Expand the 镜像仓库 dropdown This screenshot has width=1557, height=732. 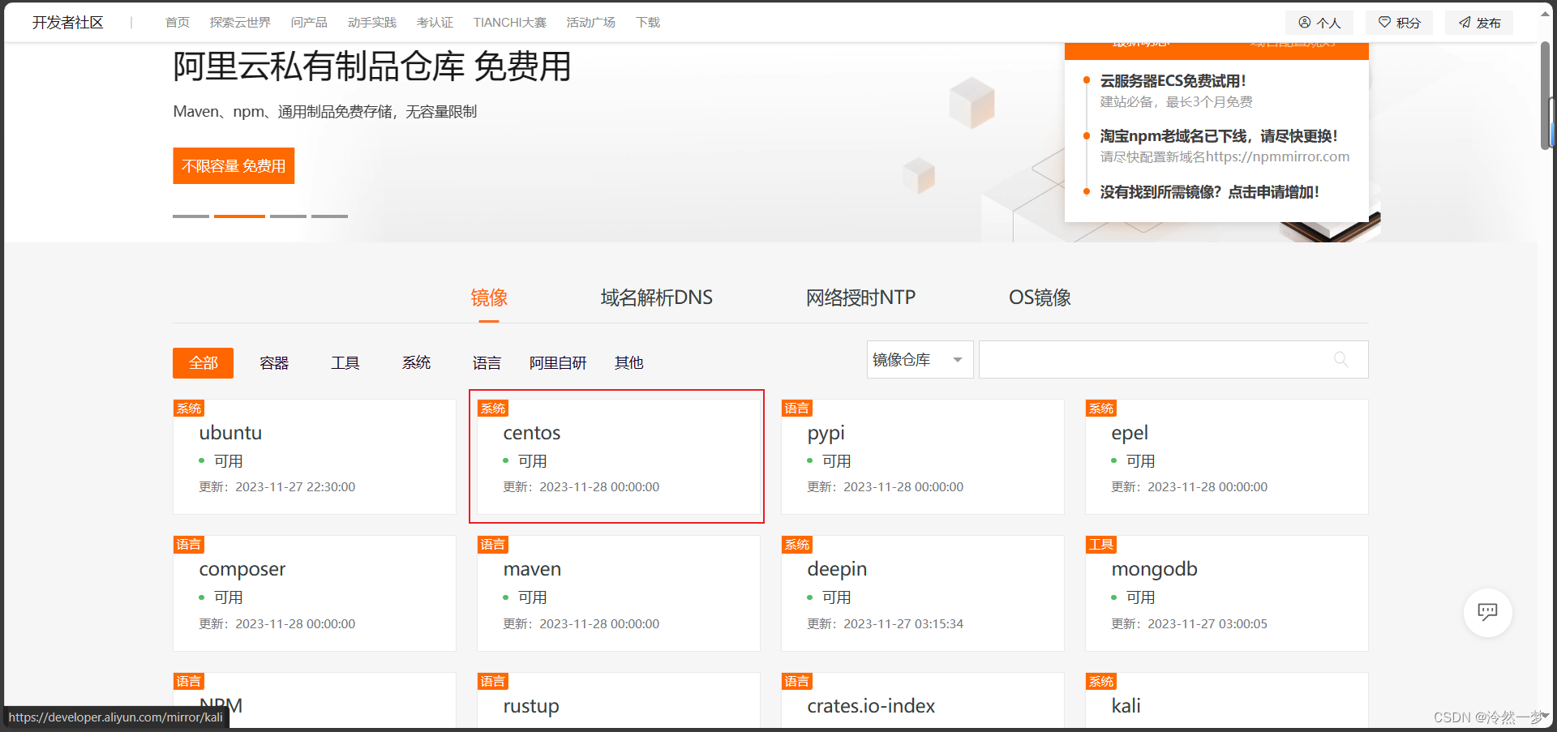coord(920,359)
